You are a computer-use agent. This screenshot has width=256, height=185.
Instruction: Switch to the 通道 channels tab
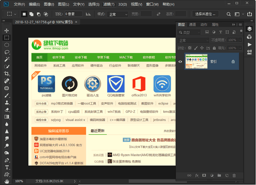(192, 25)
